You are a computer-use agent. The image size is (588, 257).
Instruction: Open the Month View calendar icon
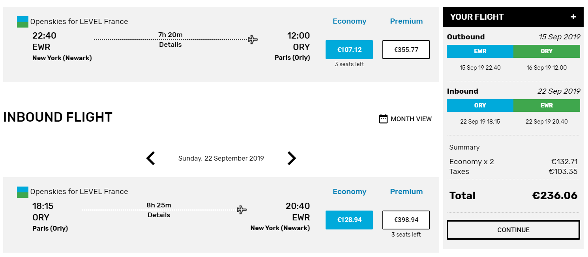click(383, 119)
